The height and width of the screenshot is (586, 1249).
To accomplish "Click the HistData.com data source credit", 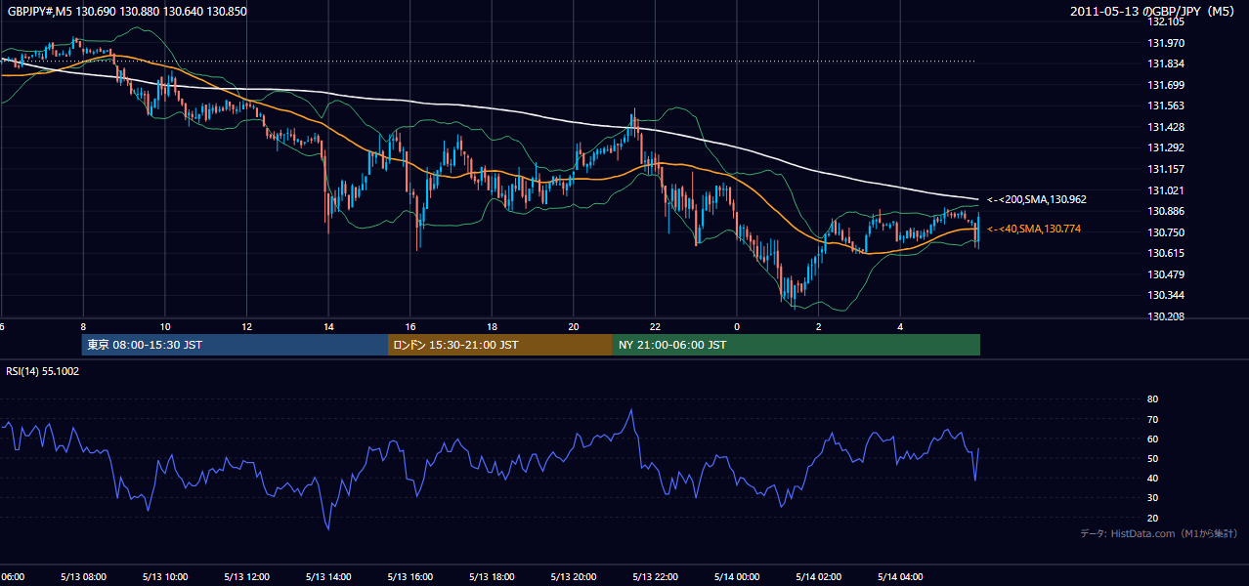I will 1159,533.
